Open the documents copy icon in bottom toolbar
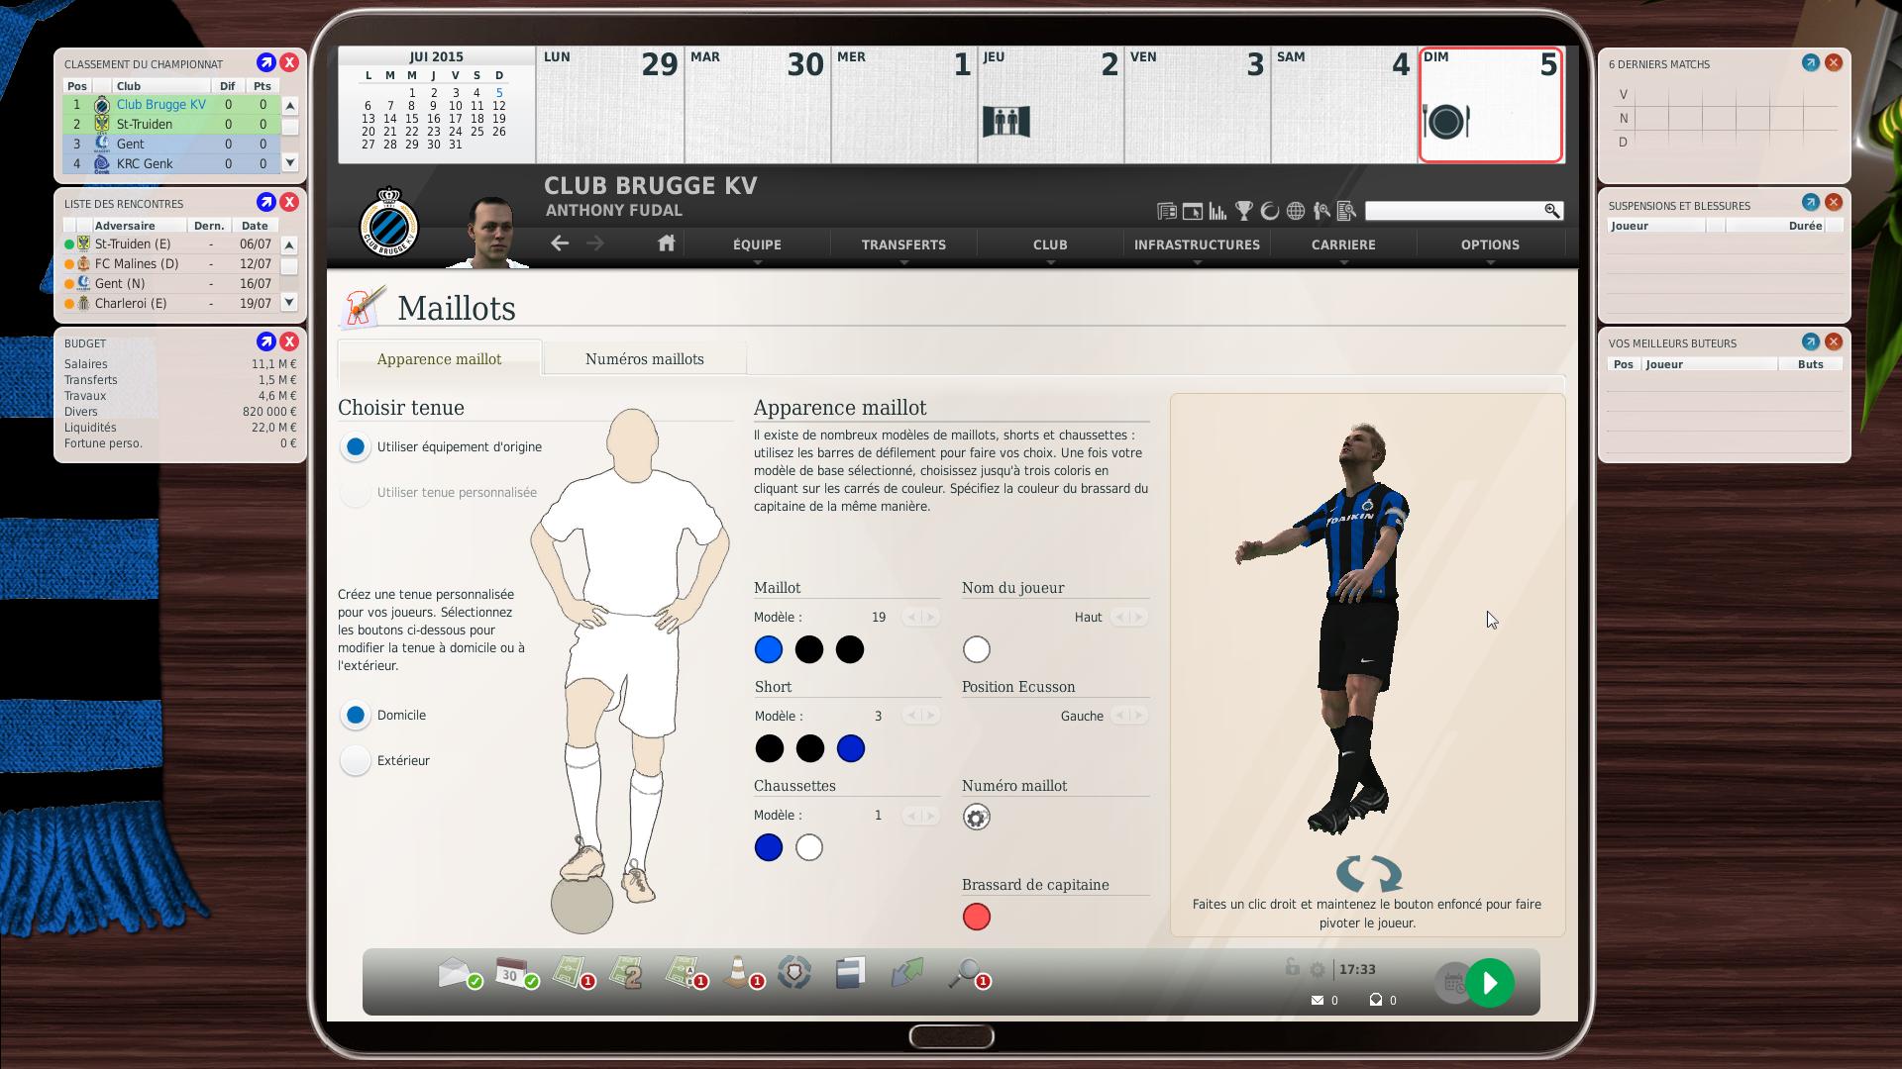This screenshot has height=1069, width=1902. (850, 973)
